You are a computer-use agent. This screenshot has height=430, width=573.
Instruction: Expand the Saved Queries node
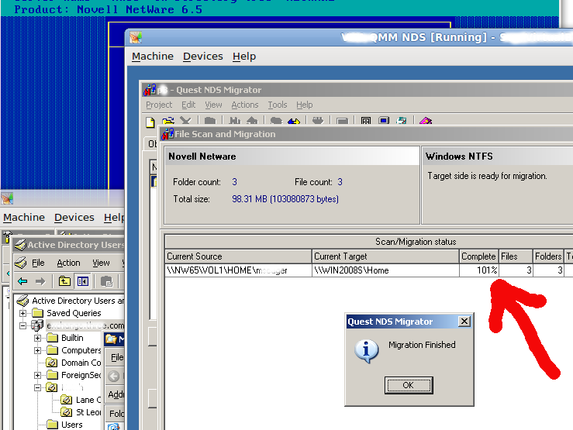(22, 313)
